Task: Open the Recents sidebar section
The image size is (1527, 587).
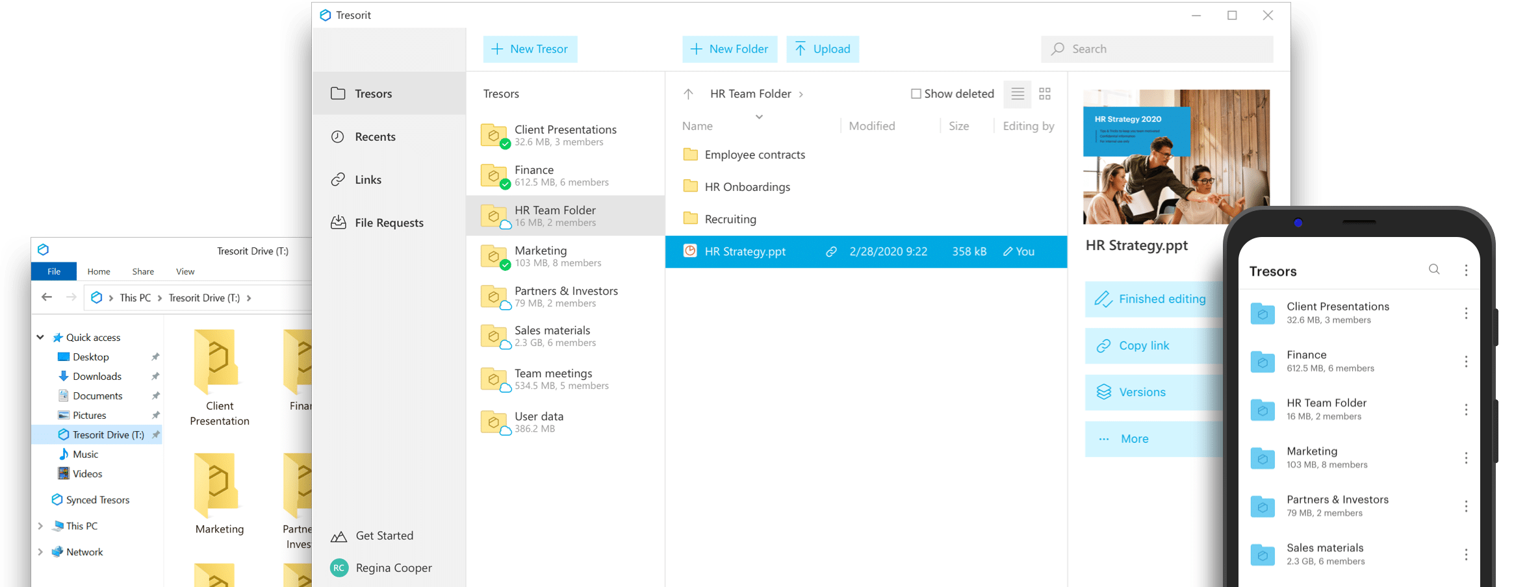Action: tap(389, 136)
